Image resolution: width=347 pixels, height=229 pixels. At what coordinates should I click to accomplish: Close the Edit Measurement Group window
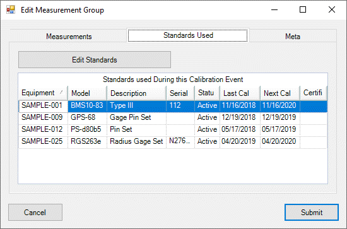[x=332, y=9]
